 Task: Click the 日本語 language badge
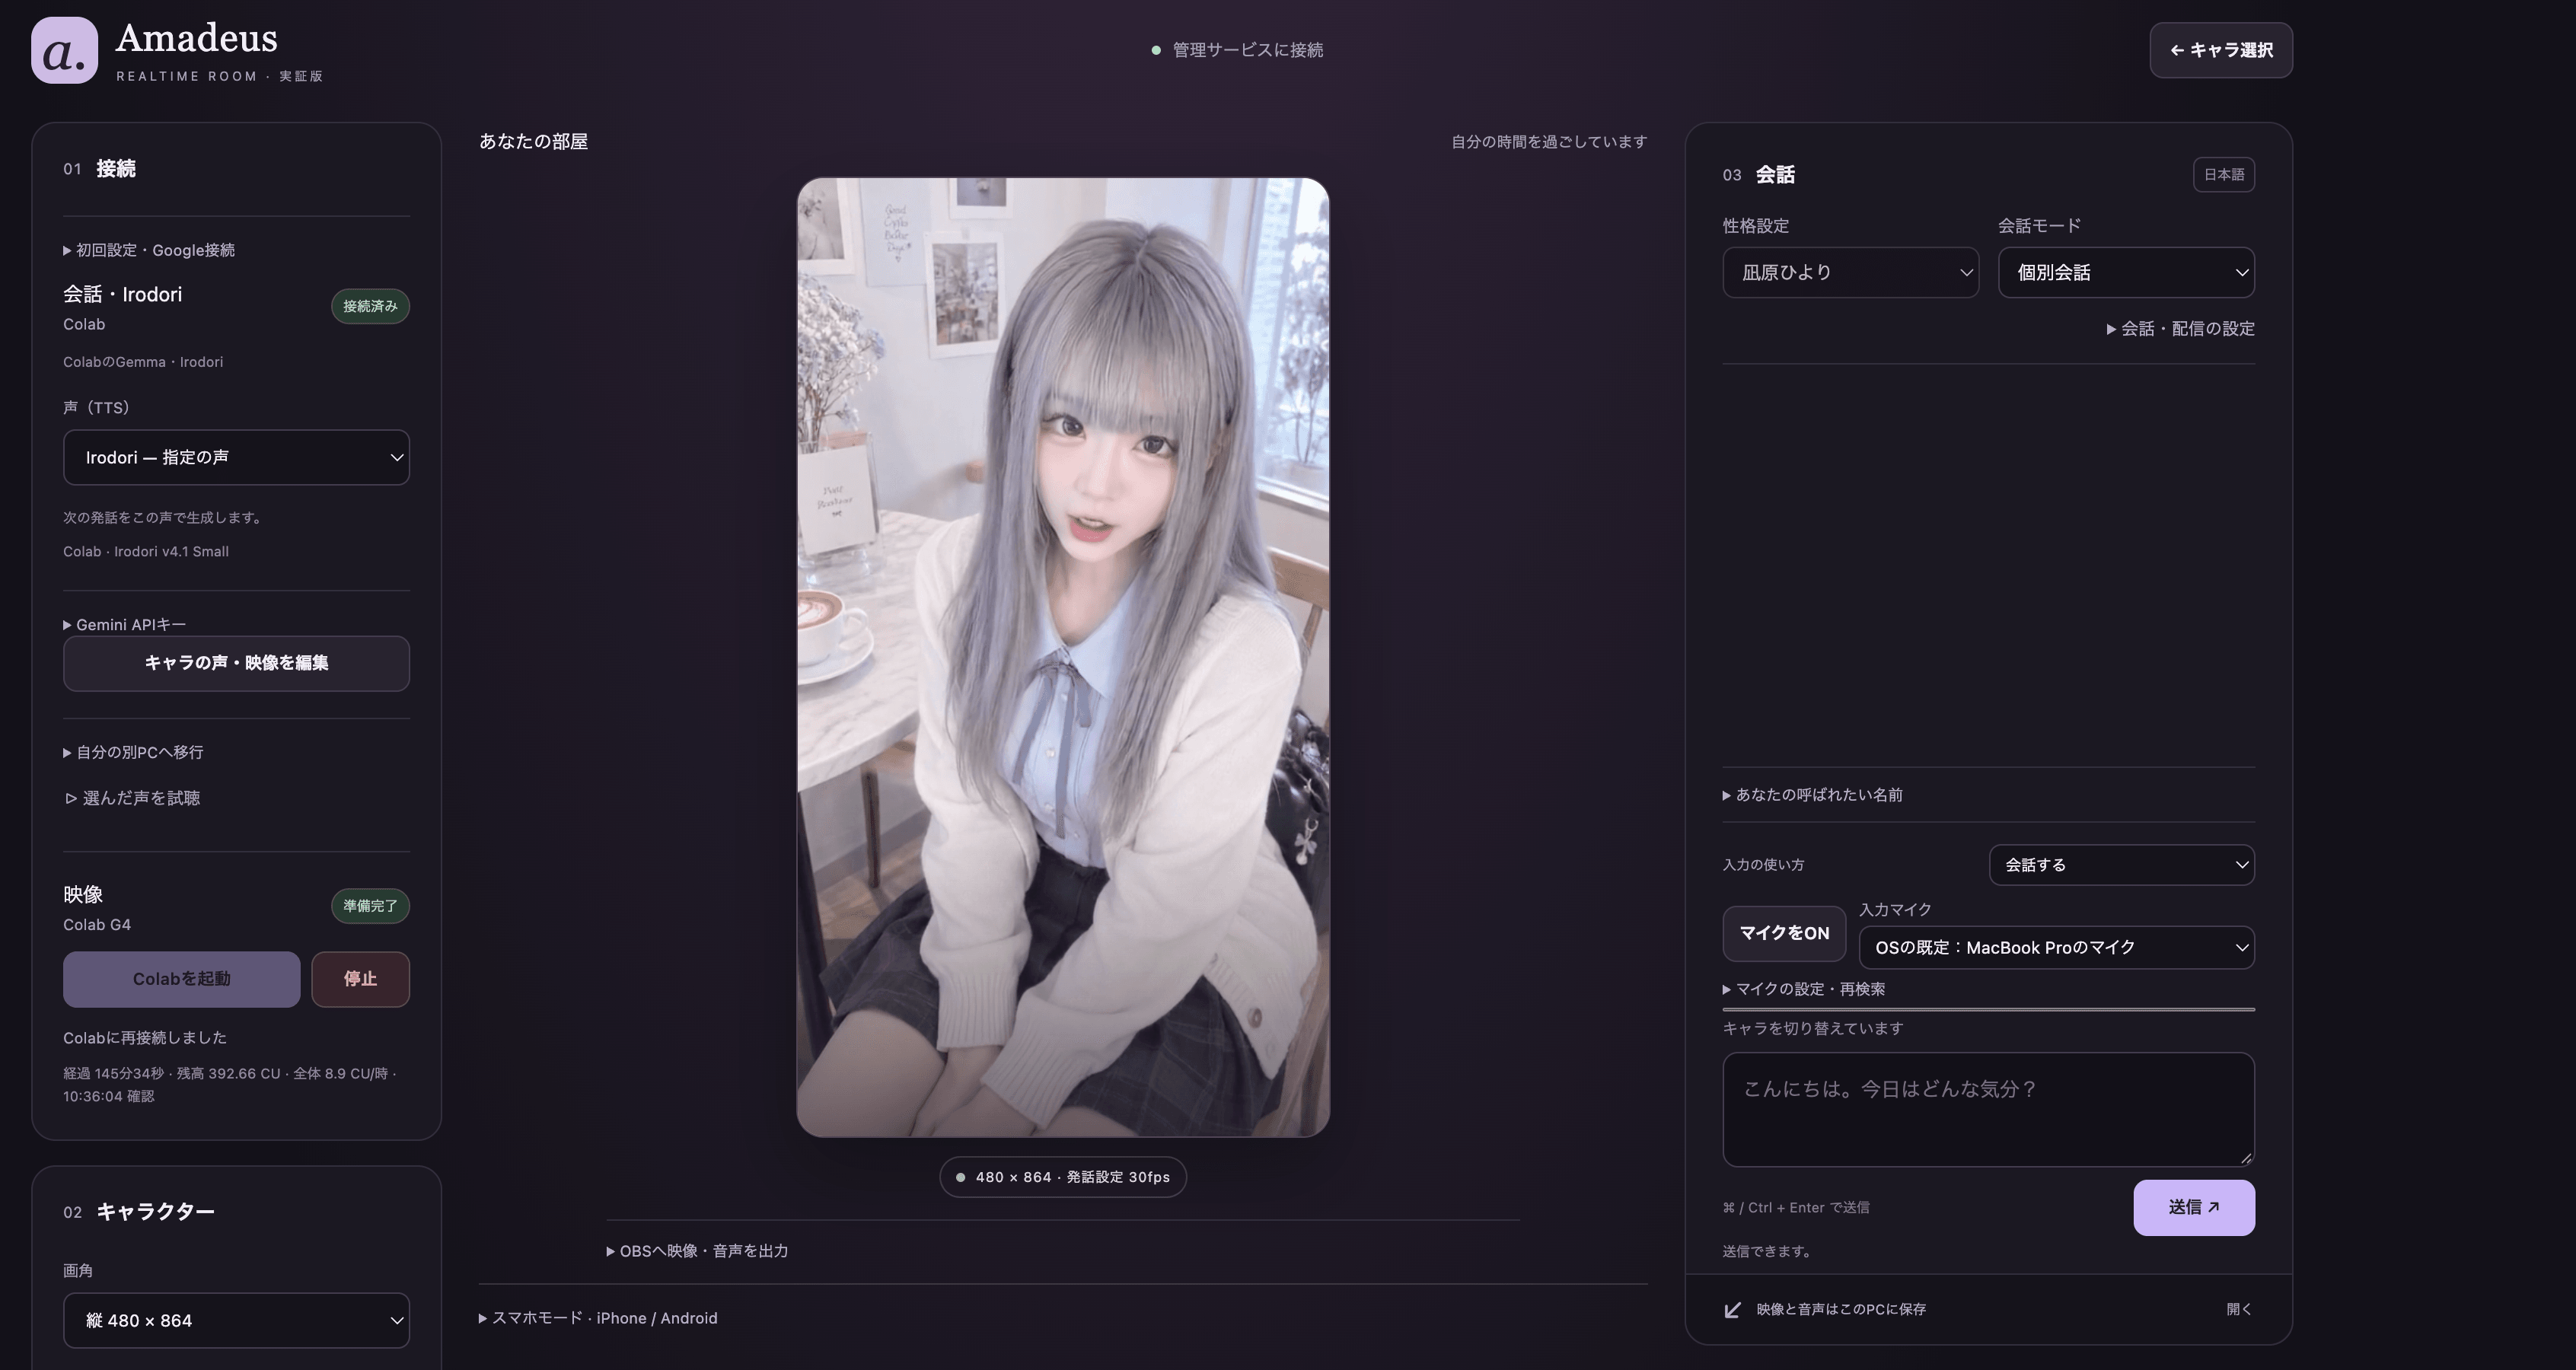[x=2224, y=175]
